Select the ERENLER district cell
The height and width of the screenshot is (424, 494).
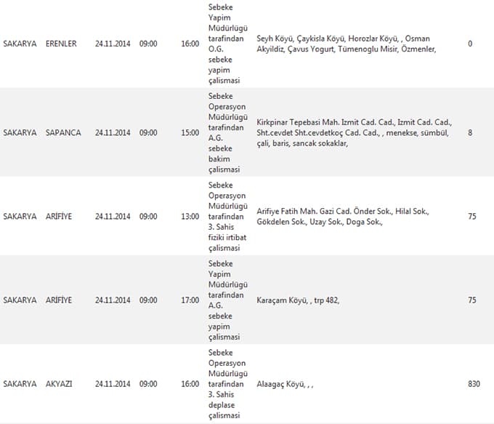click(x=61, y=44)
